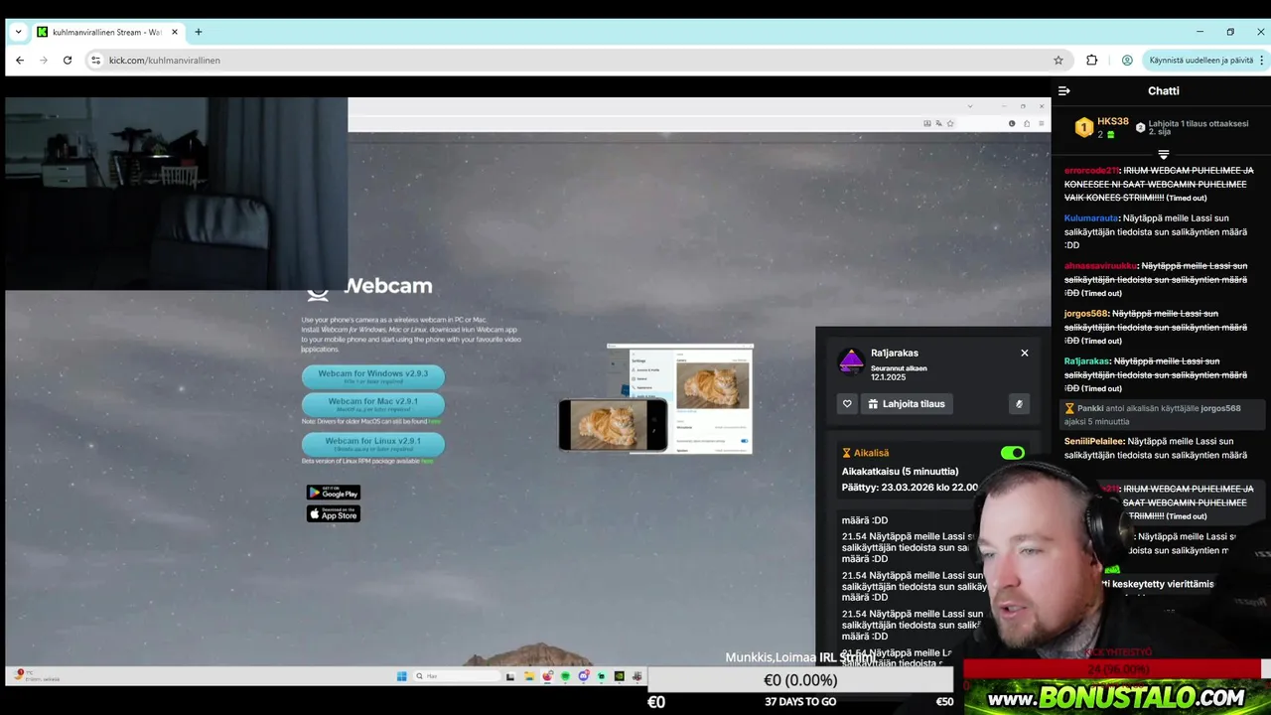
Task: Expand the leaderboard with the down chevron
Action: tap(1164, 155)
